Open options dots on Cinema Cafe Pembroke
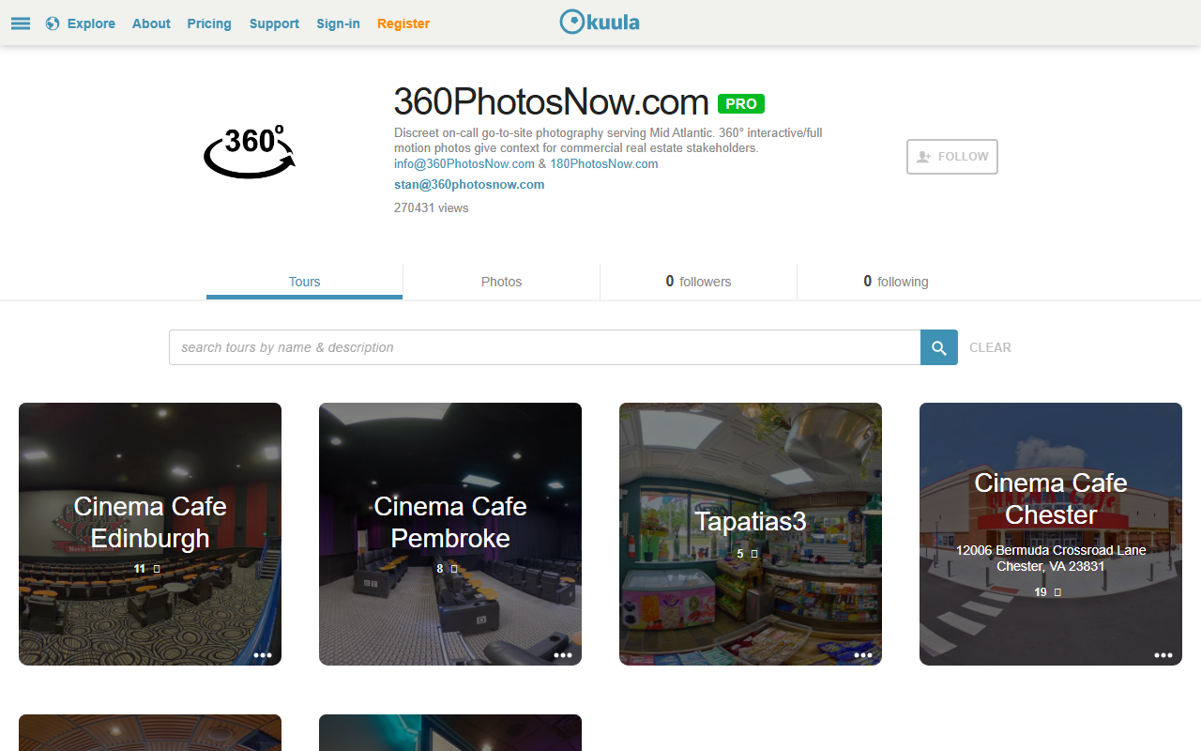 563,655
